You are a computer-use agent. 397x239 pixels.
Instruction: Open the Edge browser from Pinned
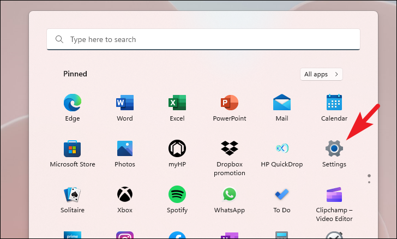(73, 107)
